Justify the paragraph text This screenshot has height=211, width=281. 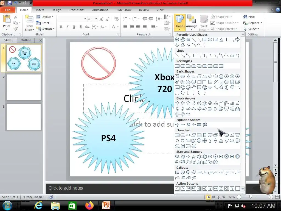coord(145,27)
